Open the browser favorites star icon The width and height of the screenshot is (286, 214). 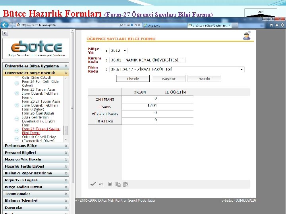(277, 25)
